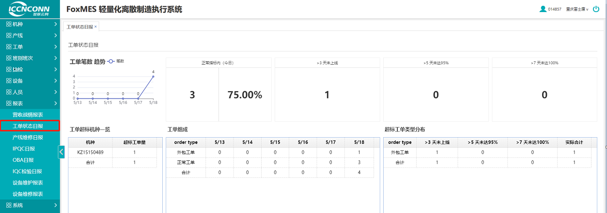Expand the 工单 menu chevron
The height and width of the screenshot is (213, 607).
[56, 47]
